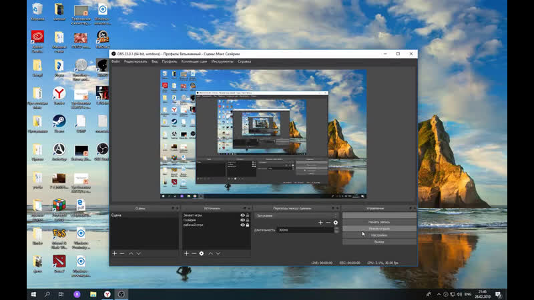Viewport: 534px width, 300px height.
Task: Increase the transition duration with the up arrow
Action: [x=336, y=229]
